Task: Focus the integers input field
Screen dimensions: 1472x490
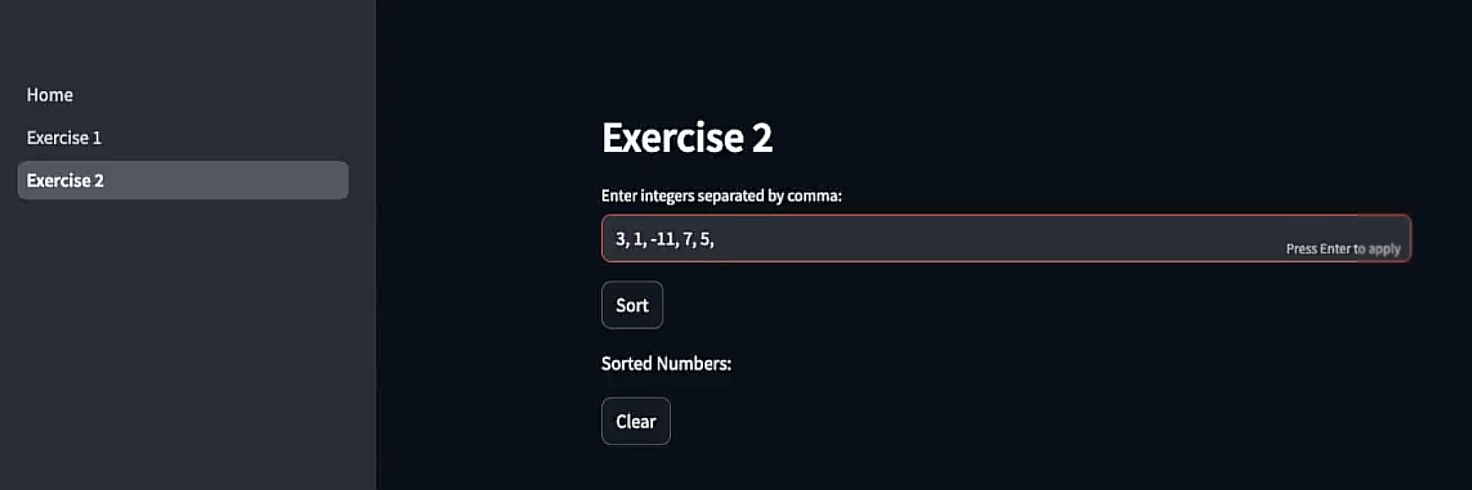Action: coord(1006,238)
